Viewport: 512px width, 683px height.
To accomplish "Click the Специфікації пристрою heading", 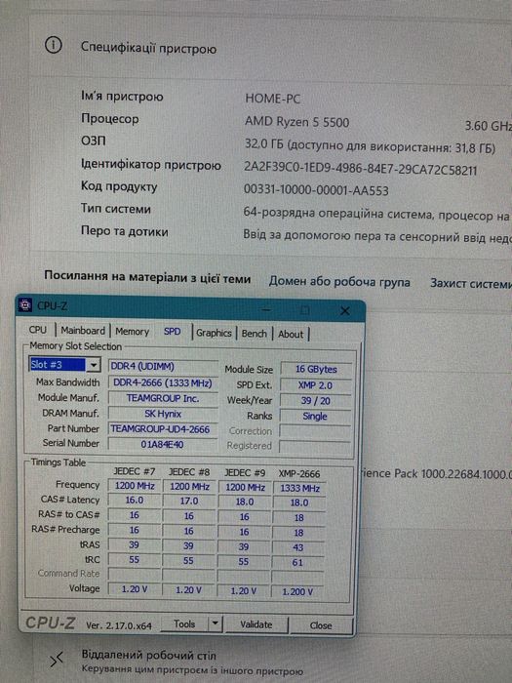I will click(x=148, y=48).
